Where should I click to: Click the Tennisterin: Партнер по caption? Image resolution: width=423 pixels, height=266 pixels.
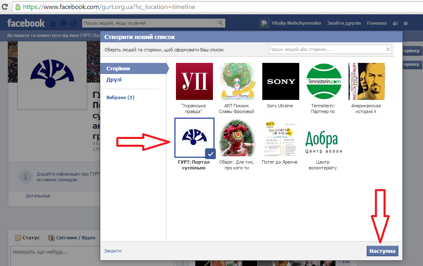tap(323, 109)
